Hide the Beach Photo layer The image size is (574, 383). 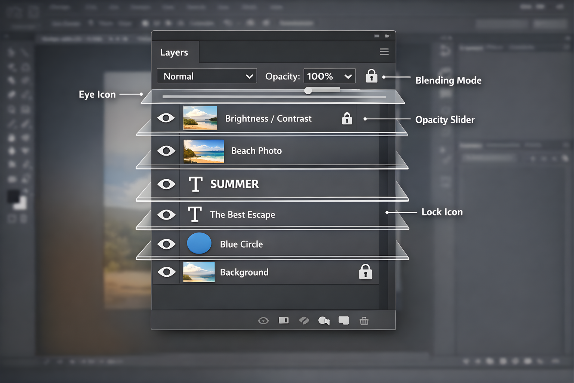pos(166,151)
